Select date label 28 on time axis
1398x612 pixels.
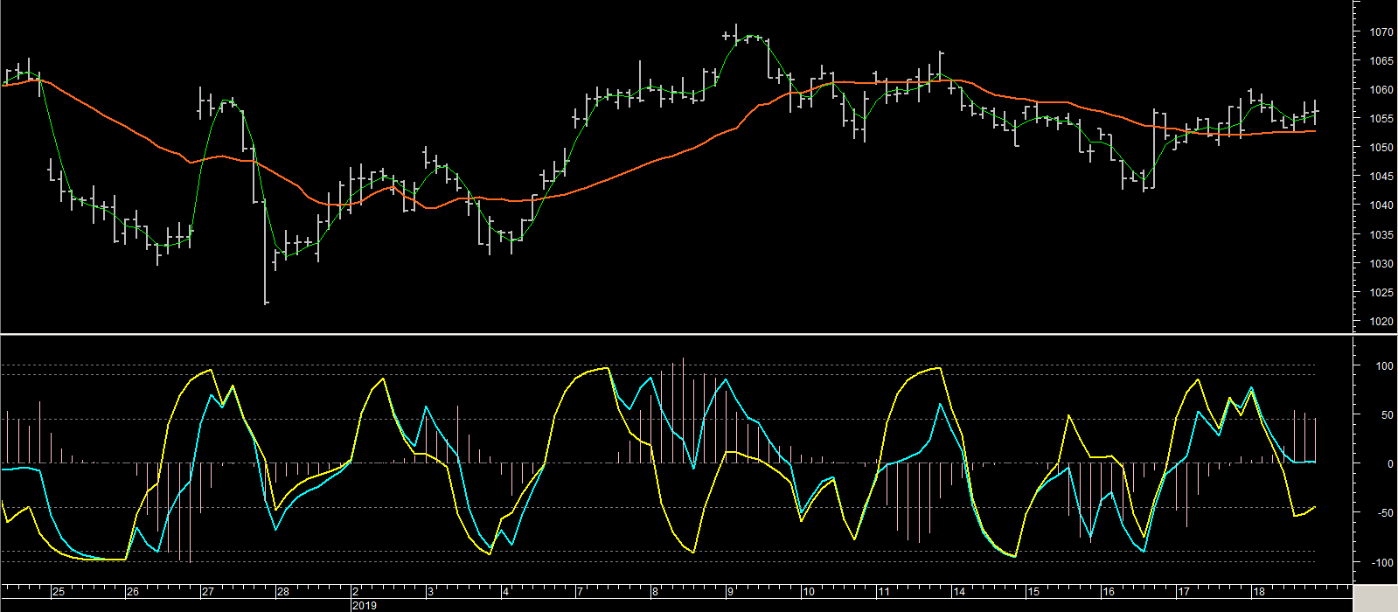point(283,592)
